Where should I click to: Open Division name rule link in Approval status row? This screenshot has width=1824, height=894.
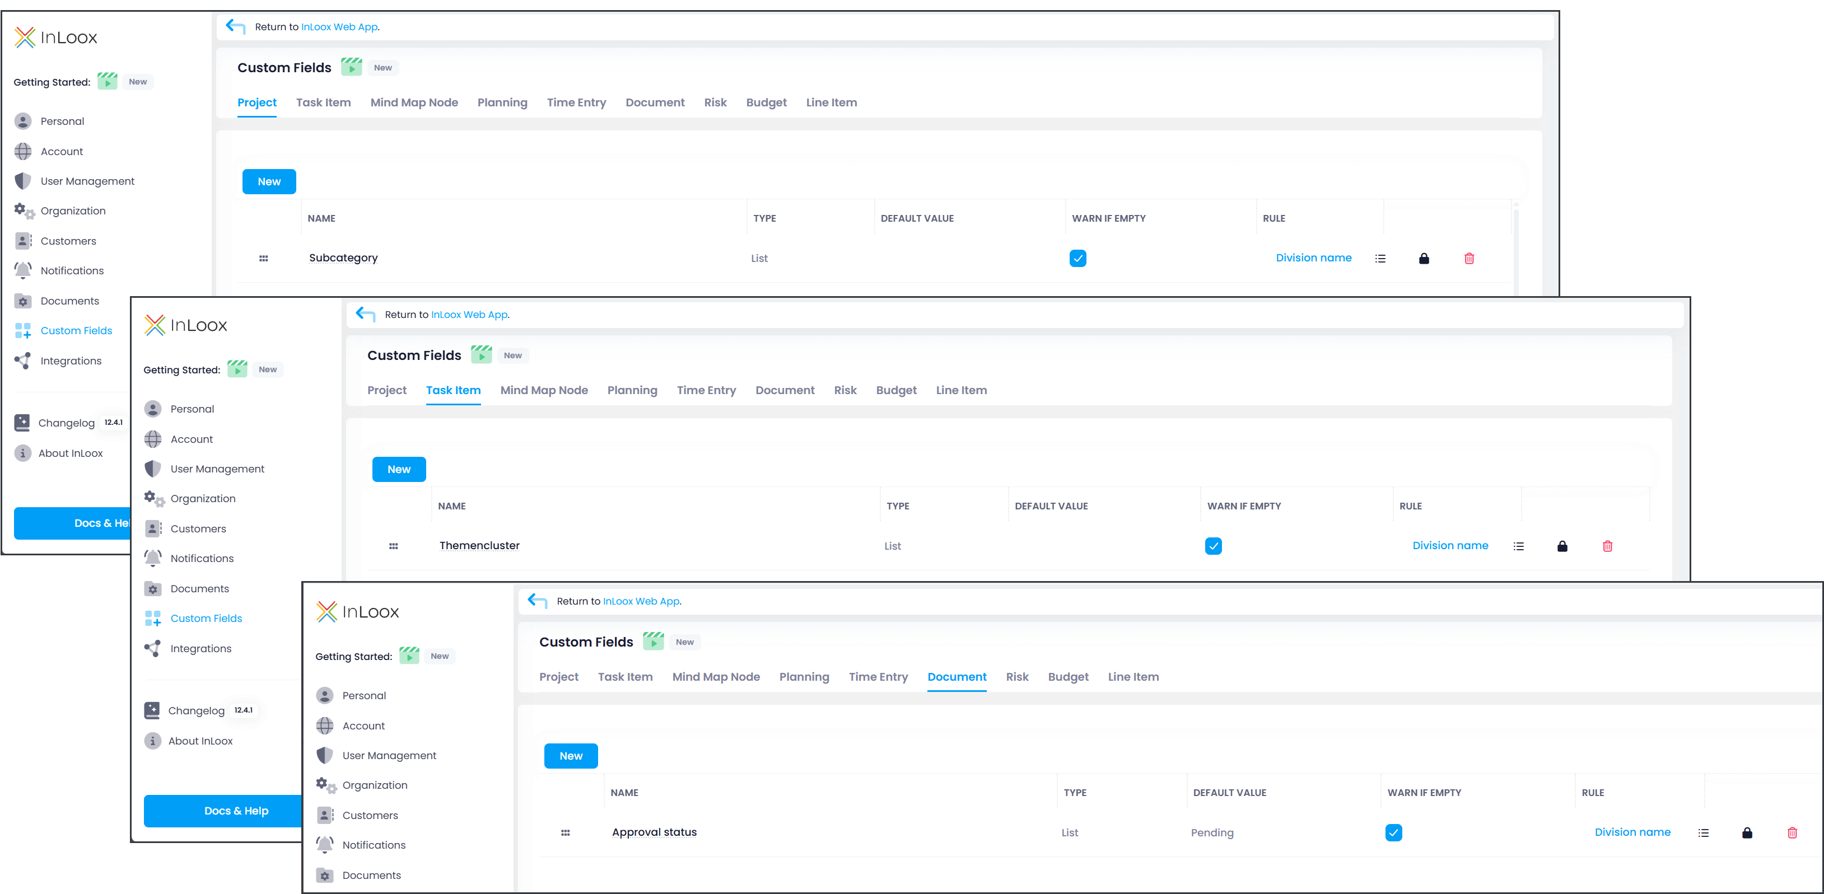tap(1632, 832)
